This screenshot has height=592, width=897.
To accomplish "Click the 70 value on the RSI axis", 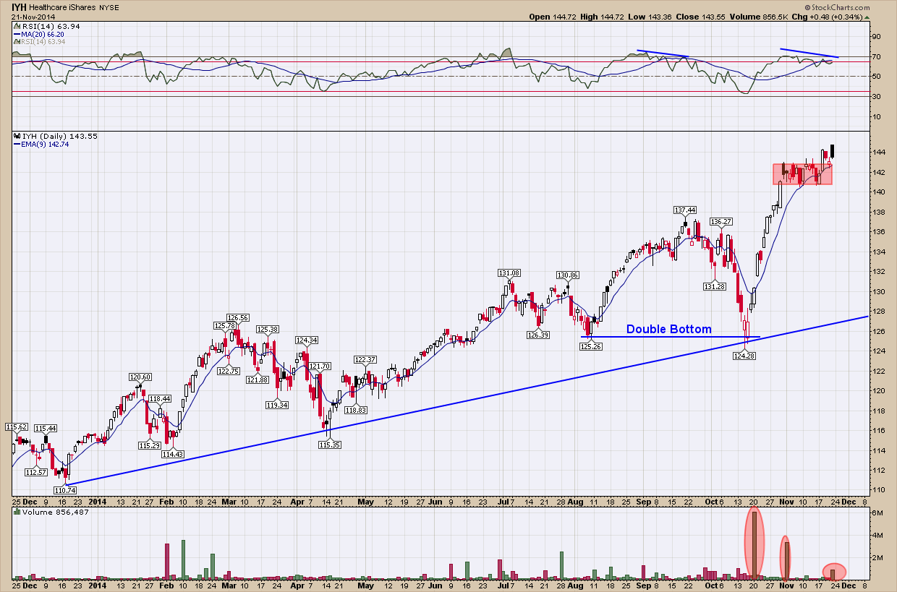I will pyautogui.click(x=876, y=56).
